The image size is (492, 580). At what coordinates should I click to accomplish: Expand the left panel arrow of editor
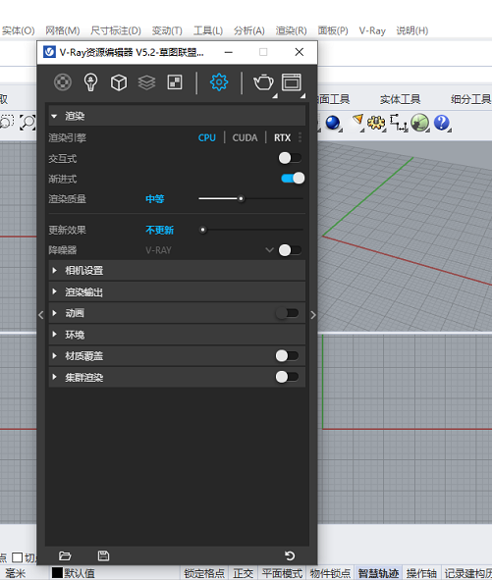point(40,315)
